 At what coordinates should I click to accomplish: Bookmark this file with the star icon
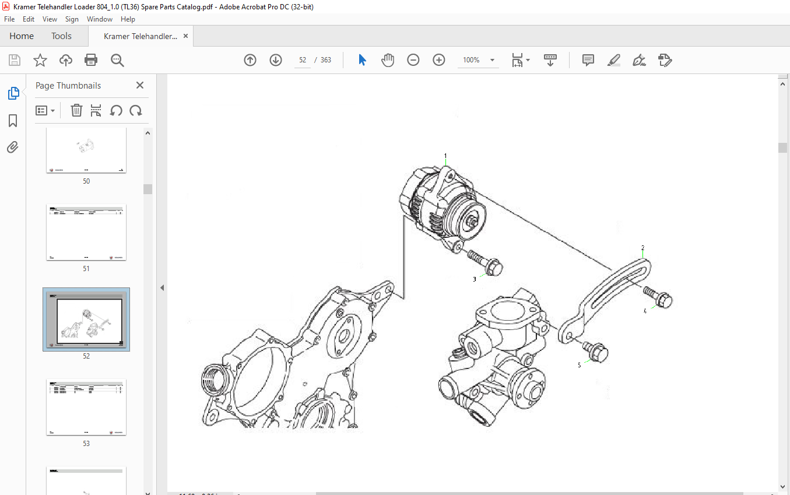click(40, 60)
